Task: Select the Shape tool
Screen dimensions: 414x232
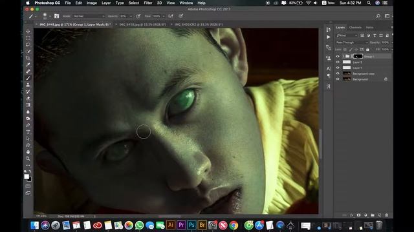Action: tap(28, 145)
